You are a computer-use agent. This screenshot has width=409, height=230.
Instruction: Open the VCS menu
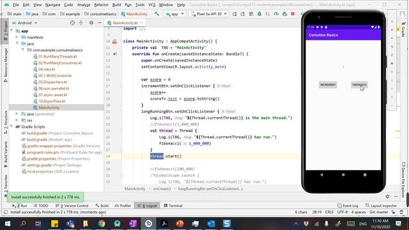(x=152, y=4)
